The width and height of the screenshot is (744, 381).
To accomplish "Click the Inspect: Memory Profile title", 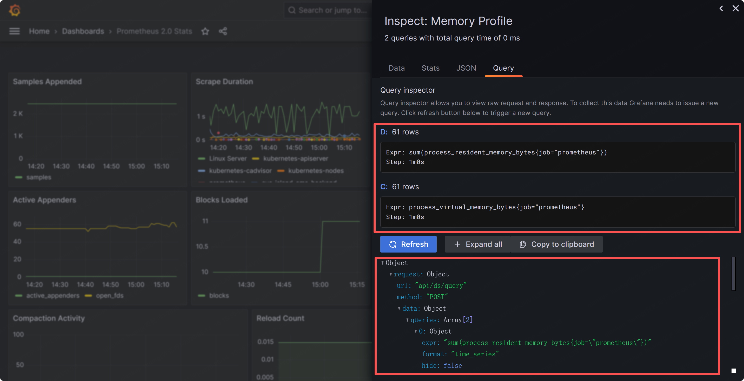I will 448,21.
